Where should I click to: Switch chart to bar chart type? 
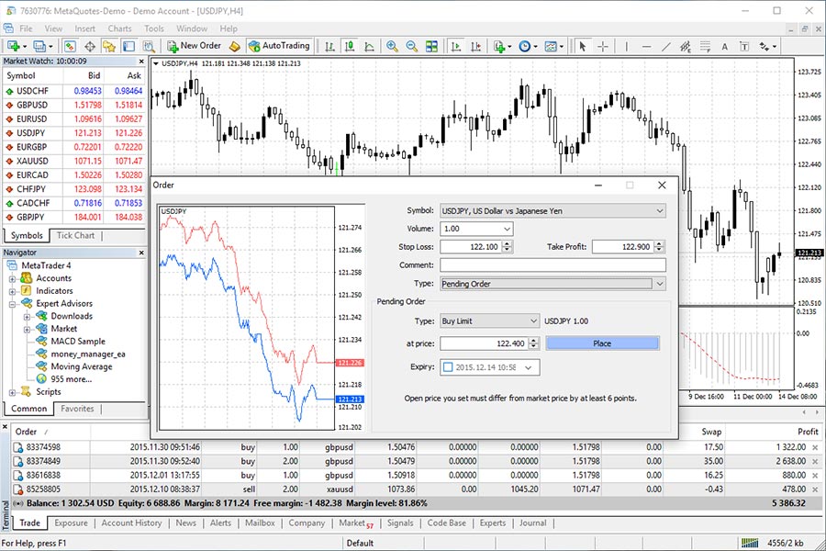[329, 47]
